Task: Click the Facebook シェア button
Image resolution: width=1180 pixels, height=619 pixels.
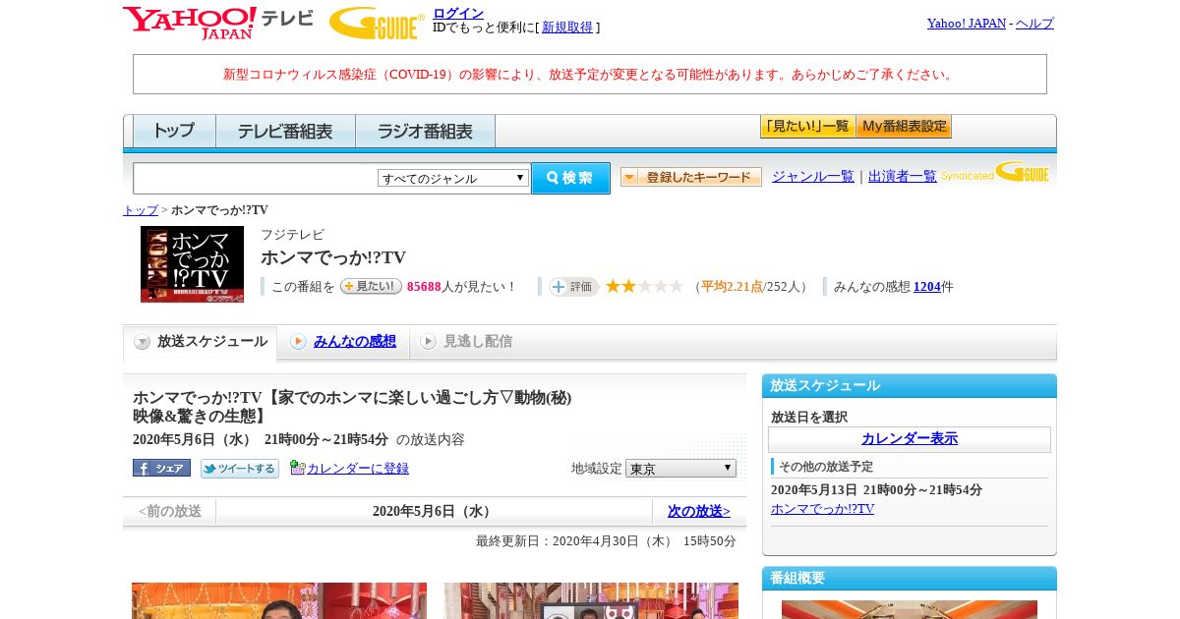Action: [161, 469]
